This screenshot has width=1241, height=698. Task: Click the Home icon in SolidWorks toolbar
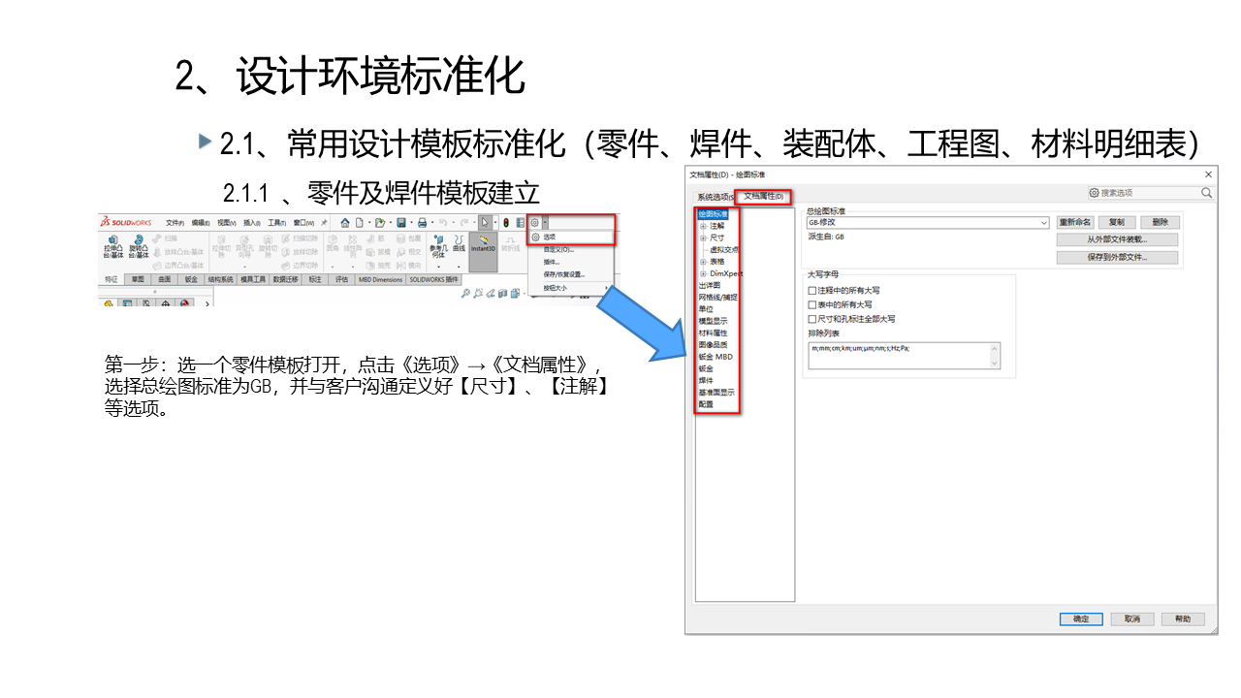344,222
